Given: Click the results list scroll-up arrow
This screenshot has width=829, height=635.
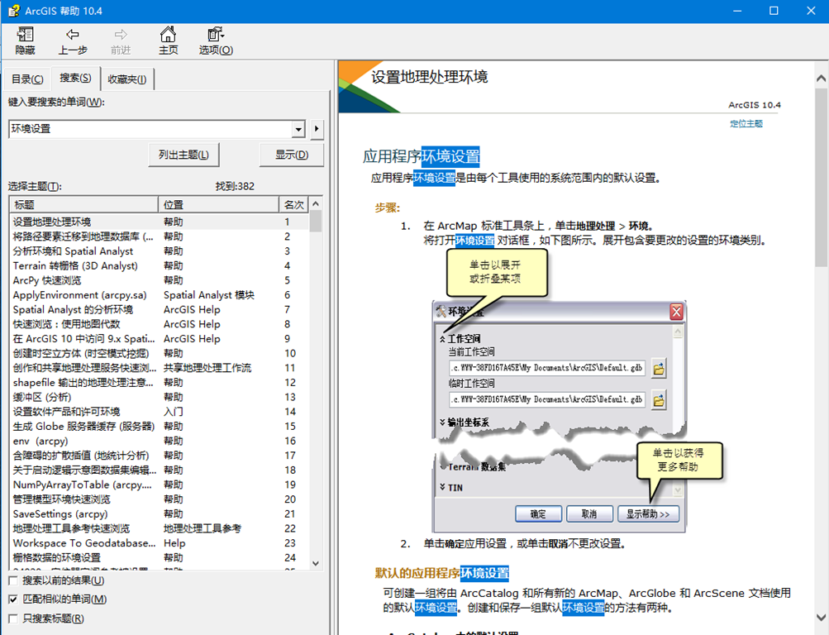Looking at the screenshot, I should pos(316,203).
